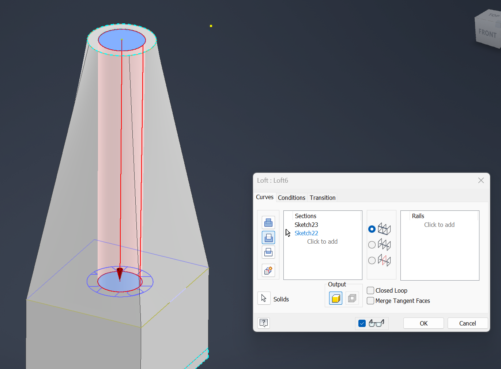Toggle the preview glasses checkbox
This screenshot has width=501, height=369.
(362, 323)
